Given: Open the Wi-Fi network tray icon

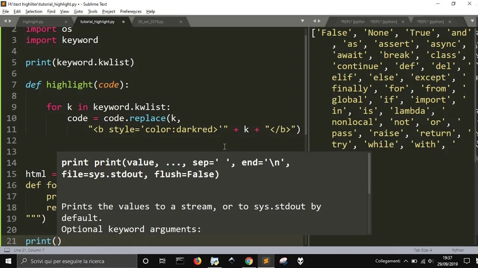Looking at the screenshot, I should click(423, 261).
